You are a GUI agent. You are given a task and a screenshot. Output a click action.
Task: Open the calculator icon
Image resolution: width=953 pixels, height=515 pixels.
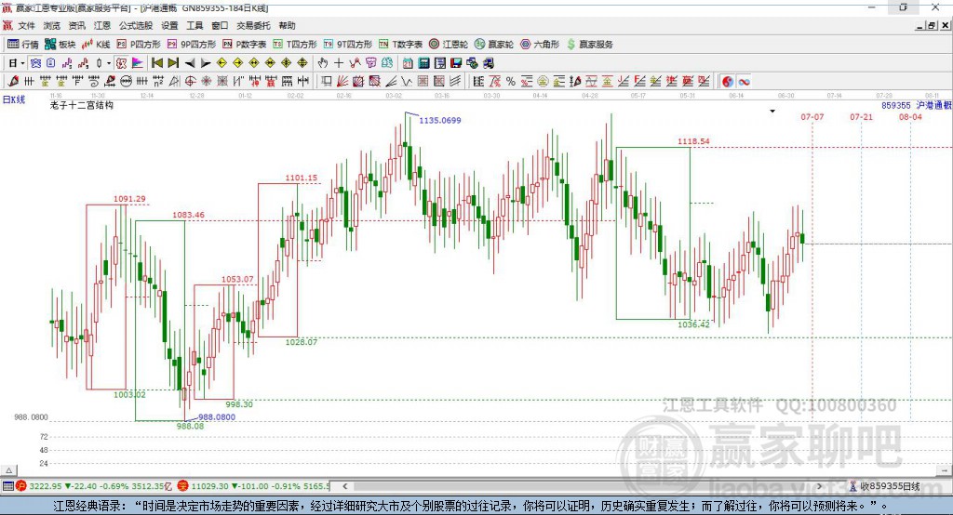(x=423, y=63)
